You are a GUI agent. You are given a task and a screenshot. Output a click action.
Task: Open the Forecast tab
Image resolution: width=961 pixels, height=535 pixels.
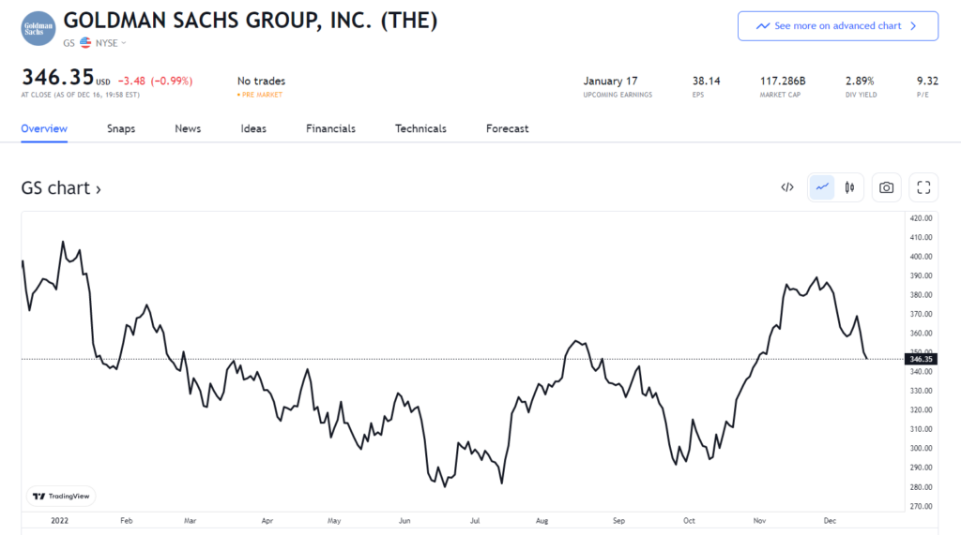click(x=507, y=128)
